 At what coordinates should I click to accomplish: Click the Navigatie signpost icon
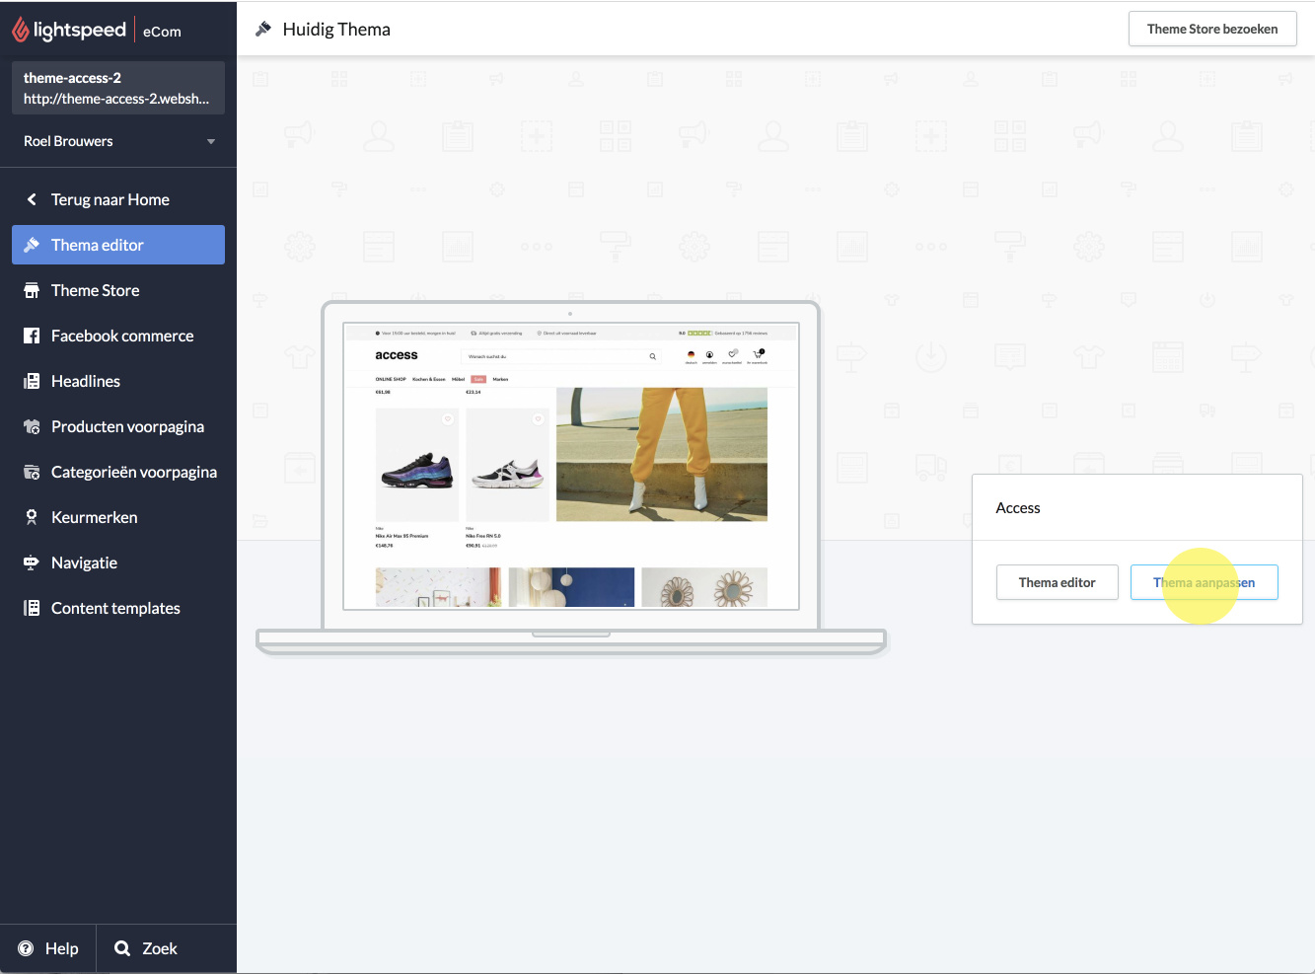pos(32,562)
